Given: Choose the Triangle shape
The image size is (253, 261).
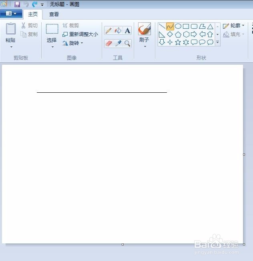Looking at the screenshot, I should click(x=210, y=26).
